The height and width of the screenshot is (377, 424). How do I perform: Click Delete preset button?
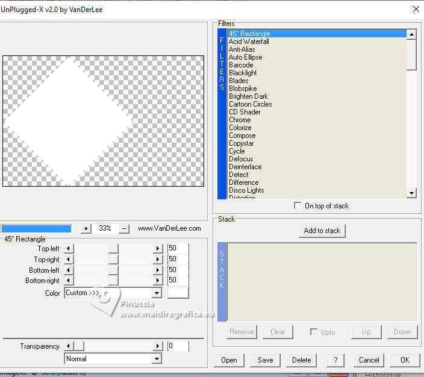coord(302,360)
